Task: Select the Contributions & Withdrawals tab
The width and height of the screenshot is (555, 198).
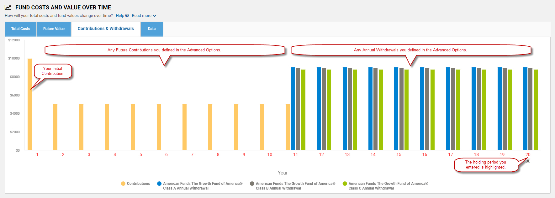Action: 106,29
